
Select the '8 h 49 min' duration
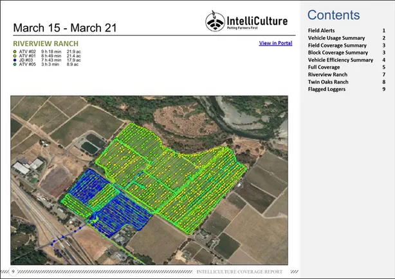point(51,56)
